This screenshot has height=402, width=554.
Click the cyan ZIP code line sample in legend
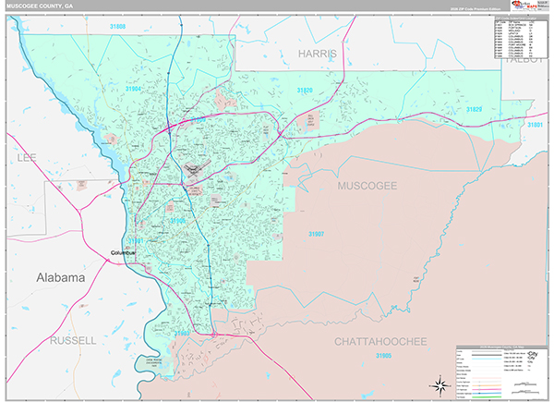[487, 359]
